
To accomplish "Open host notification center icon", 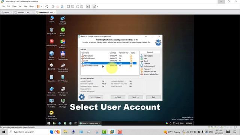I will (235, 132).
